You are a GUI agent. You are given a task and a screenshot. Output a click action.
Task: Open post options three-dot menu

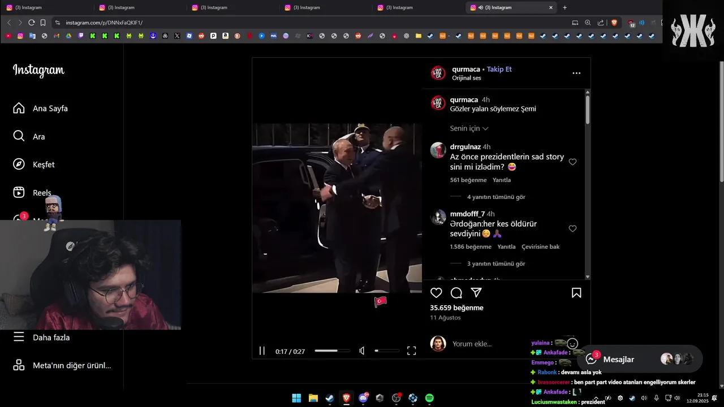click(576, 73)
